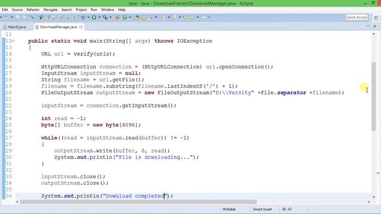Open the Refactor menu
Viewport: 381px width, 214px height.
[x=33, y=10]
